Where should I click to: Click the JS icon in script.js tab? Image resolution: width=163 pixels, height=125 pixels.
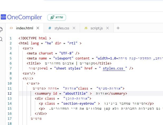[x=86, y=28]
